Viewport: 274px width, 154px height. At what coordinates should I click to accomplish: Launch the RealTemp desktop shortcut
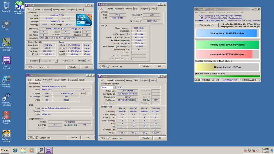click(6, 134)
